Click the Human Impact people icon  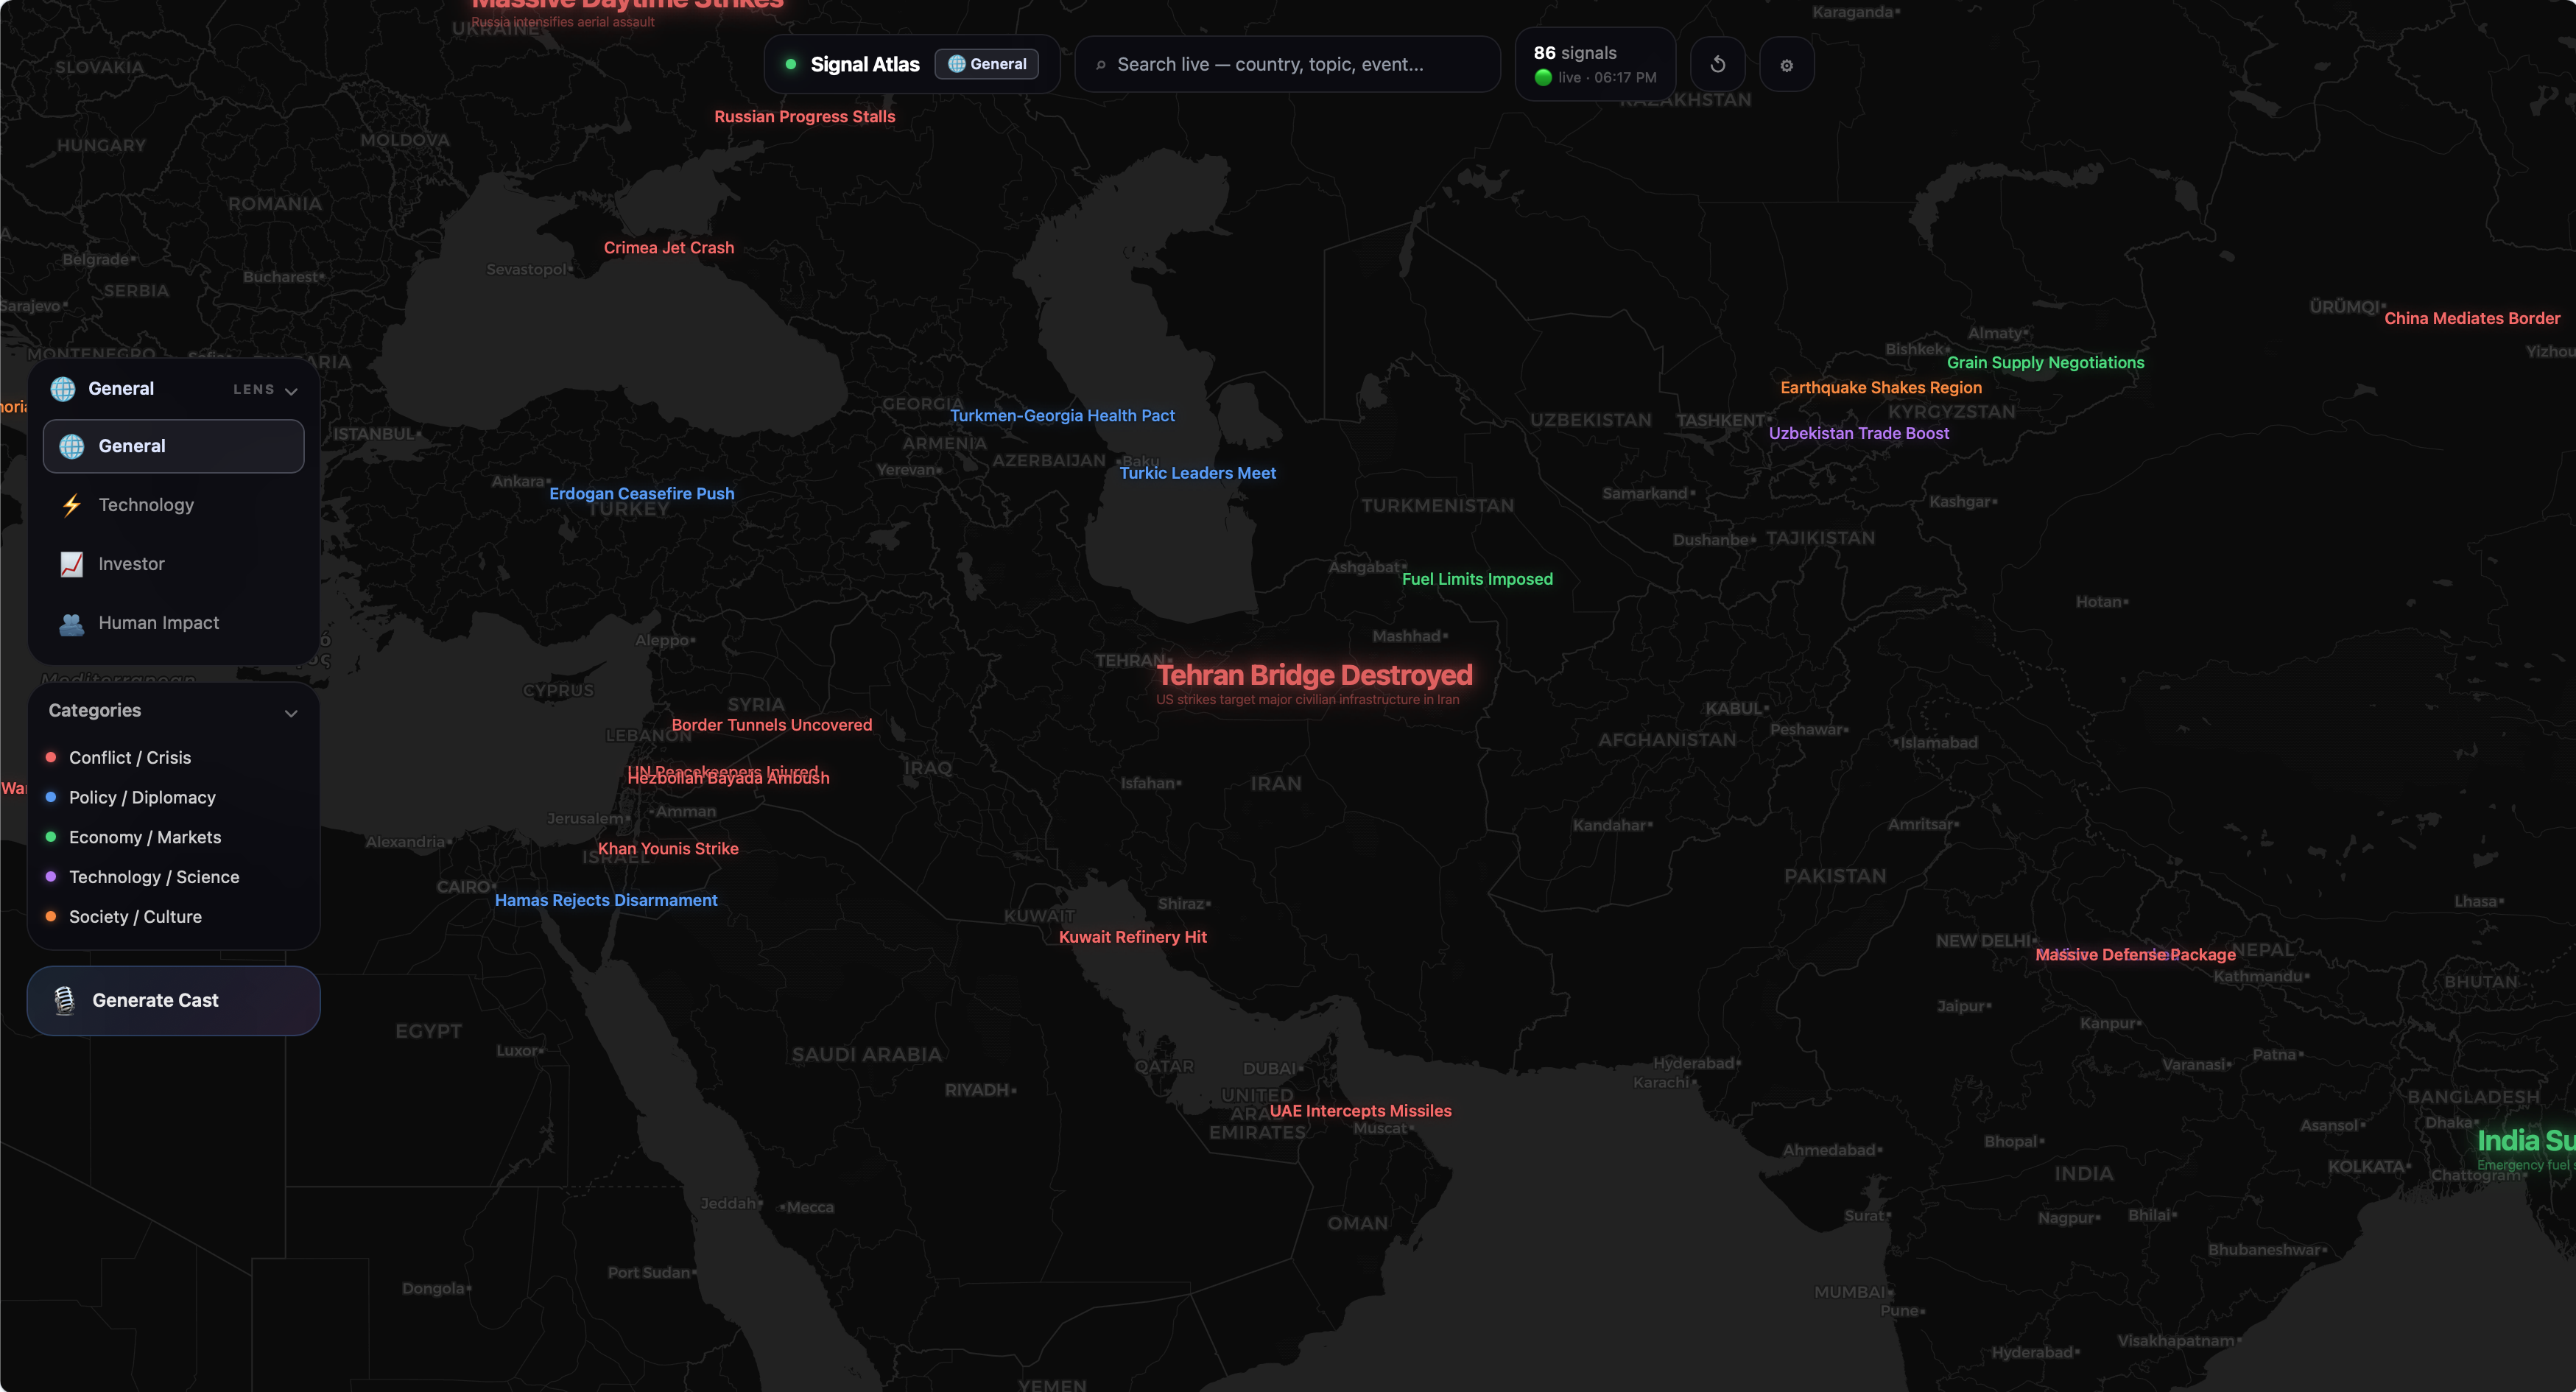72,623
